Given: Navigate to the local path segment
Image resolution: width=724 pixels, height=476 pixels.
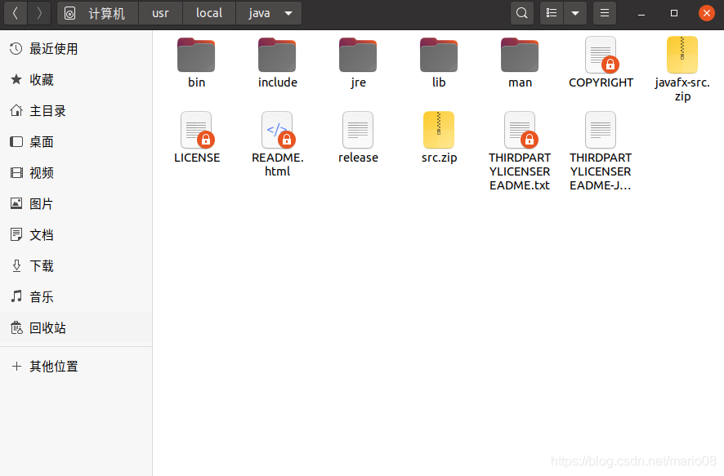Looking at the screenshot, I should (209, 13).
